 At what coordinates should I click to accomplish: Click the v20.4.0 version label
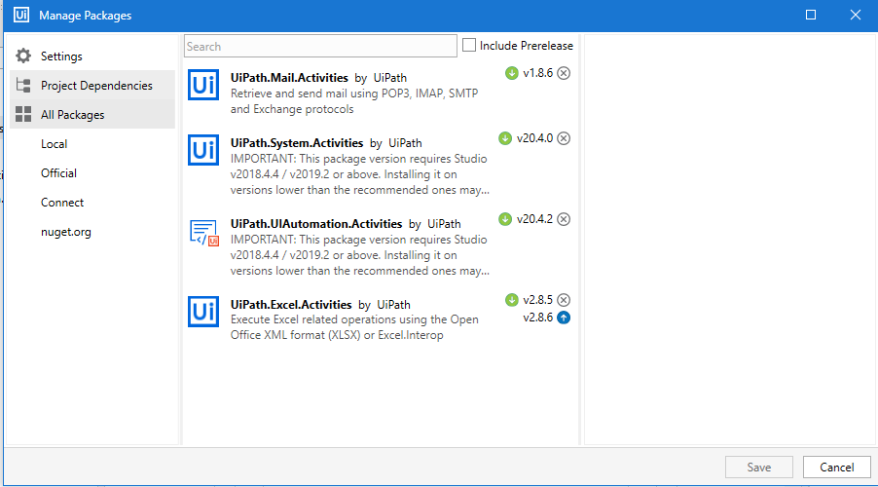point(534,138)
